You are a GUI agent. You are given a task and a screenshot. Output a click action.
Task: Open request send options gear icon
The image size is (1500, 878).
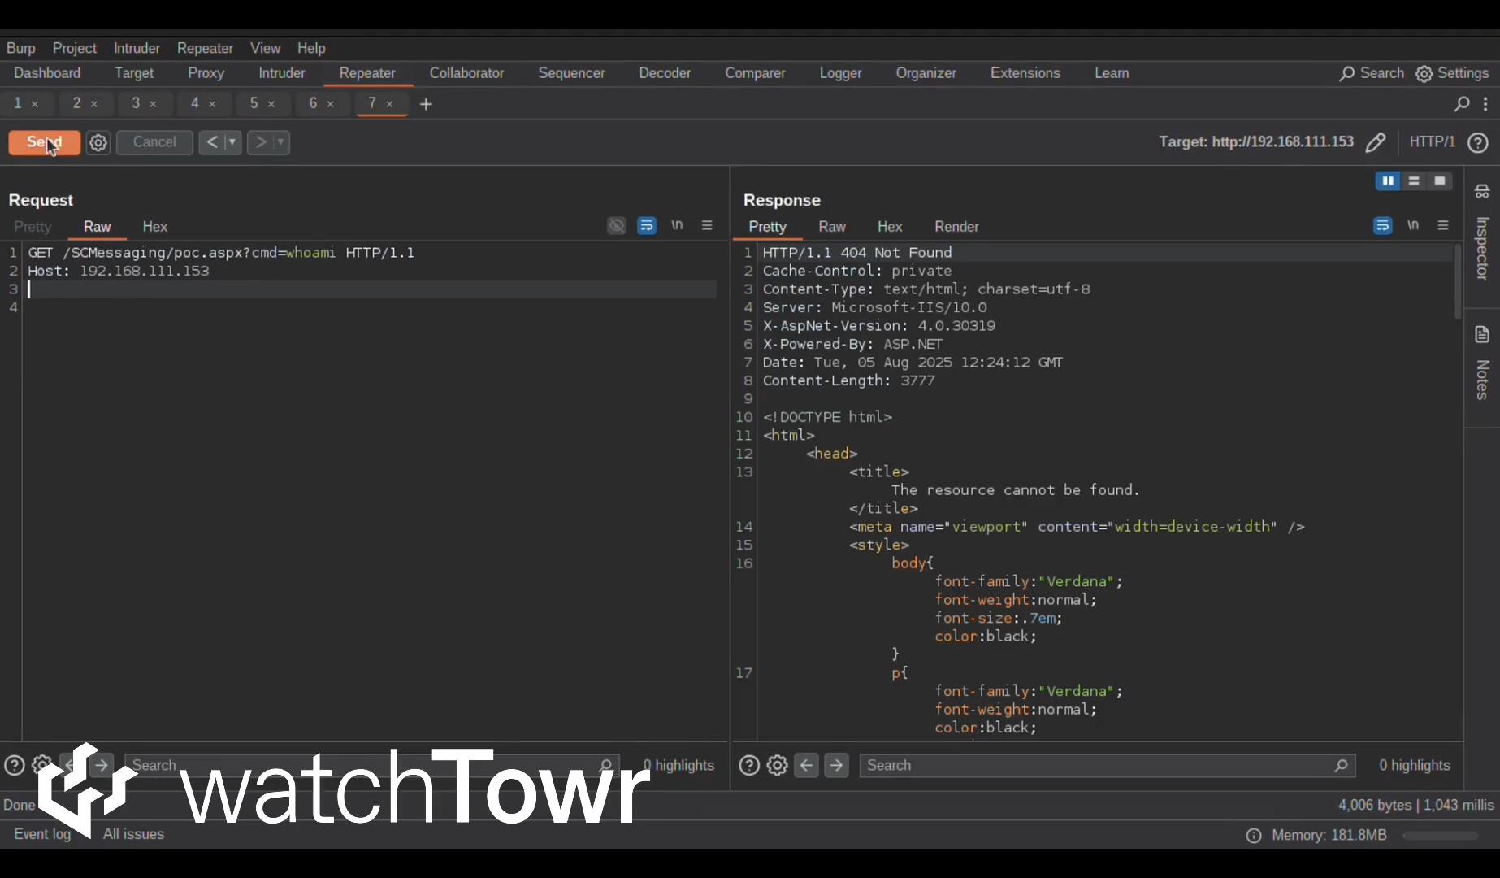pos(98,142)
